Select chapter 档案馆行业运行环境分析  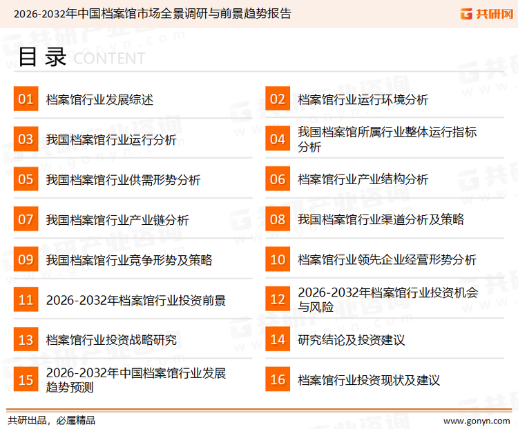[x=363, y=99]
